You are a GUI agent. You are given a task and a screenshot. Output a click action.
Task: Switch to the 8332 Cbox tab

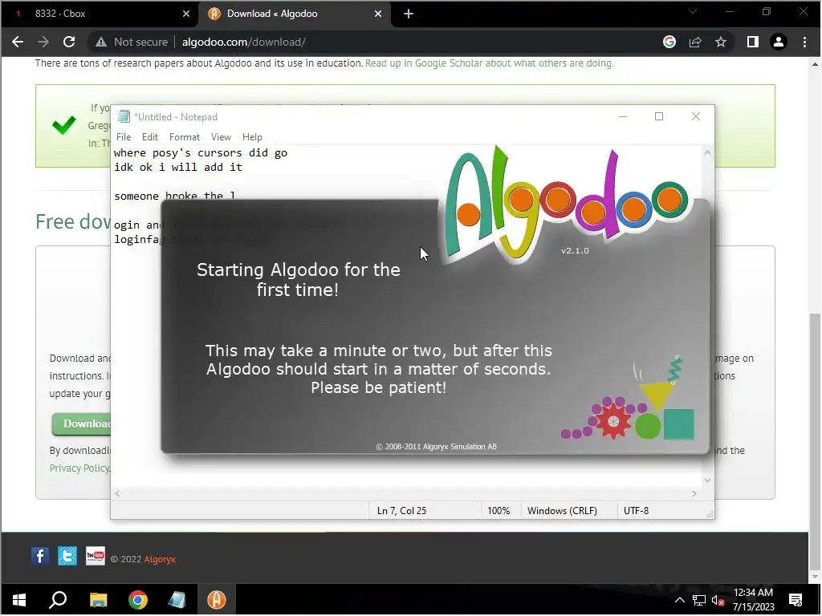(x=100, y=14)
